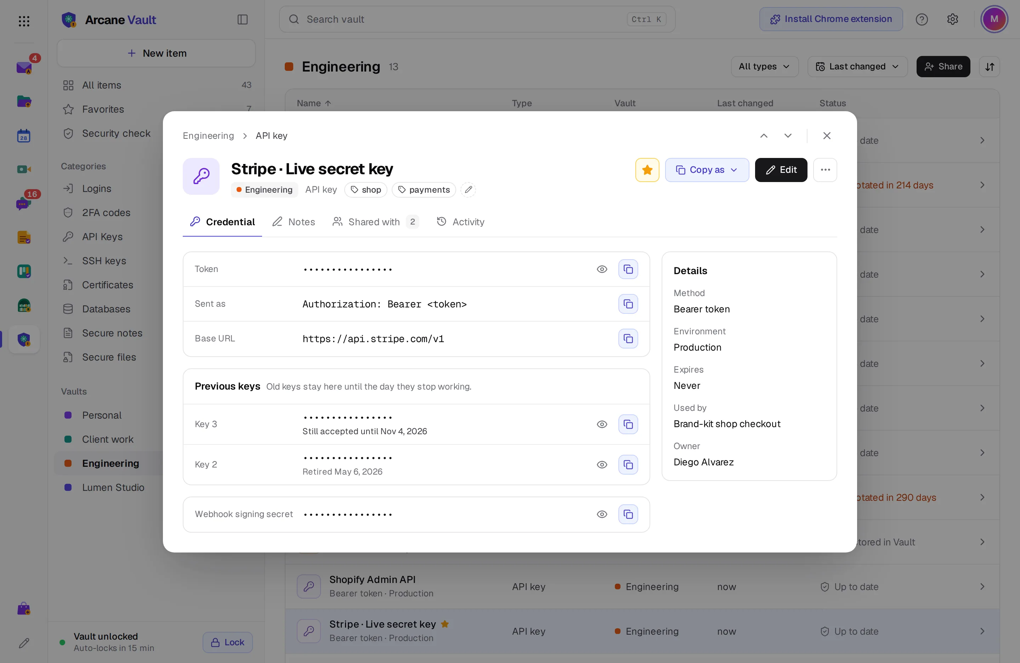Viewport: 1020px width, 663px height.
Task: Copy the Webhook signing secret
Action: [x=628, y=514]
